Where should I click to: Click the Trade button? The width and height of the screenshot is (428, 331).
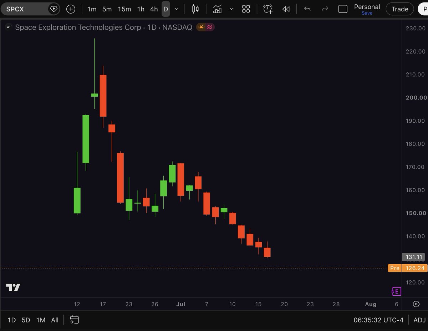[x=400, y=9]
